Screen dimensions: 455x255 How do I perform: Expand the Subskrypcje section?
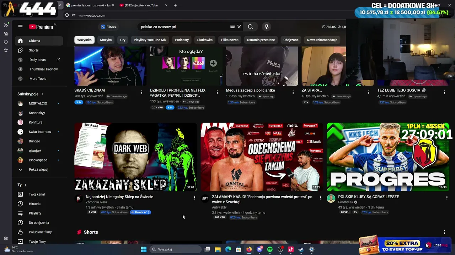click(x=31, y=94)
